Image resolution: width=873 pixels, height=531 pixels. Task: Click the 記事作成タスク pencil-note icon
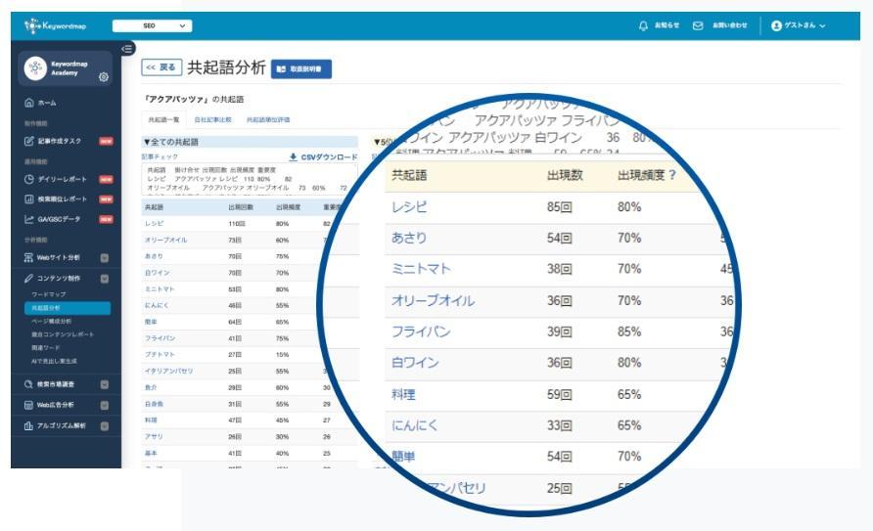29,141
